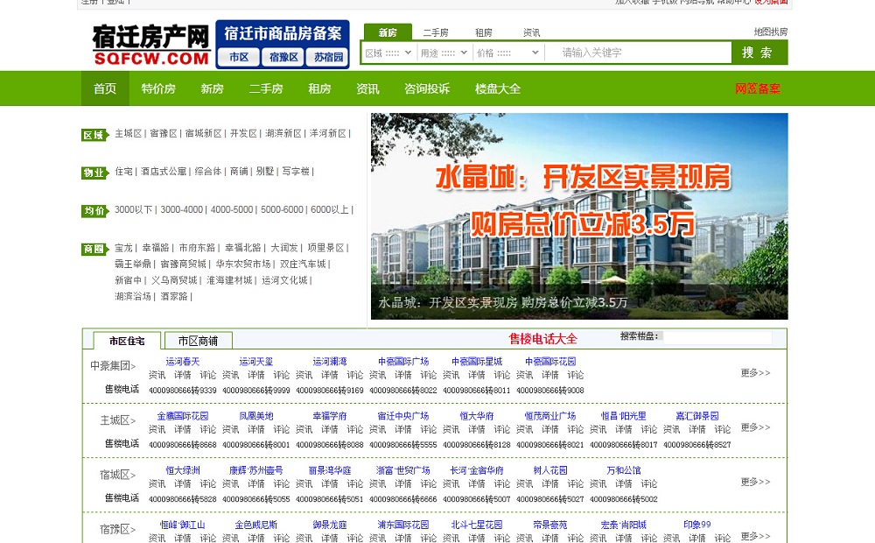
Task: Click the 均价 green tag icon
Action: click(x=94, y=210)
